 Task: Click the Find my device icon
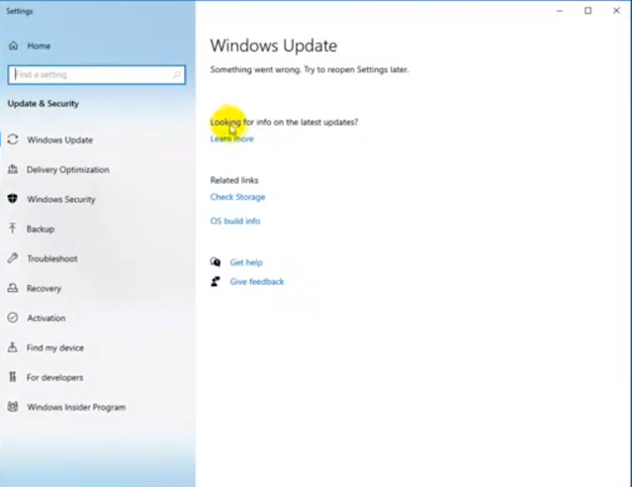click(13, 347)
